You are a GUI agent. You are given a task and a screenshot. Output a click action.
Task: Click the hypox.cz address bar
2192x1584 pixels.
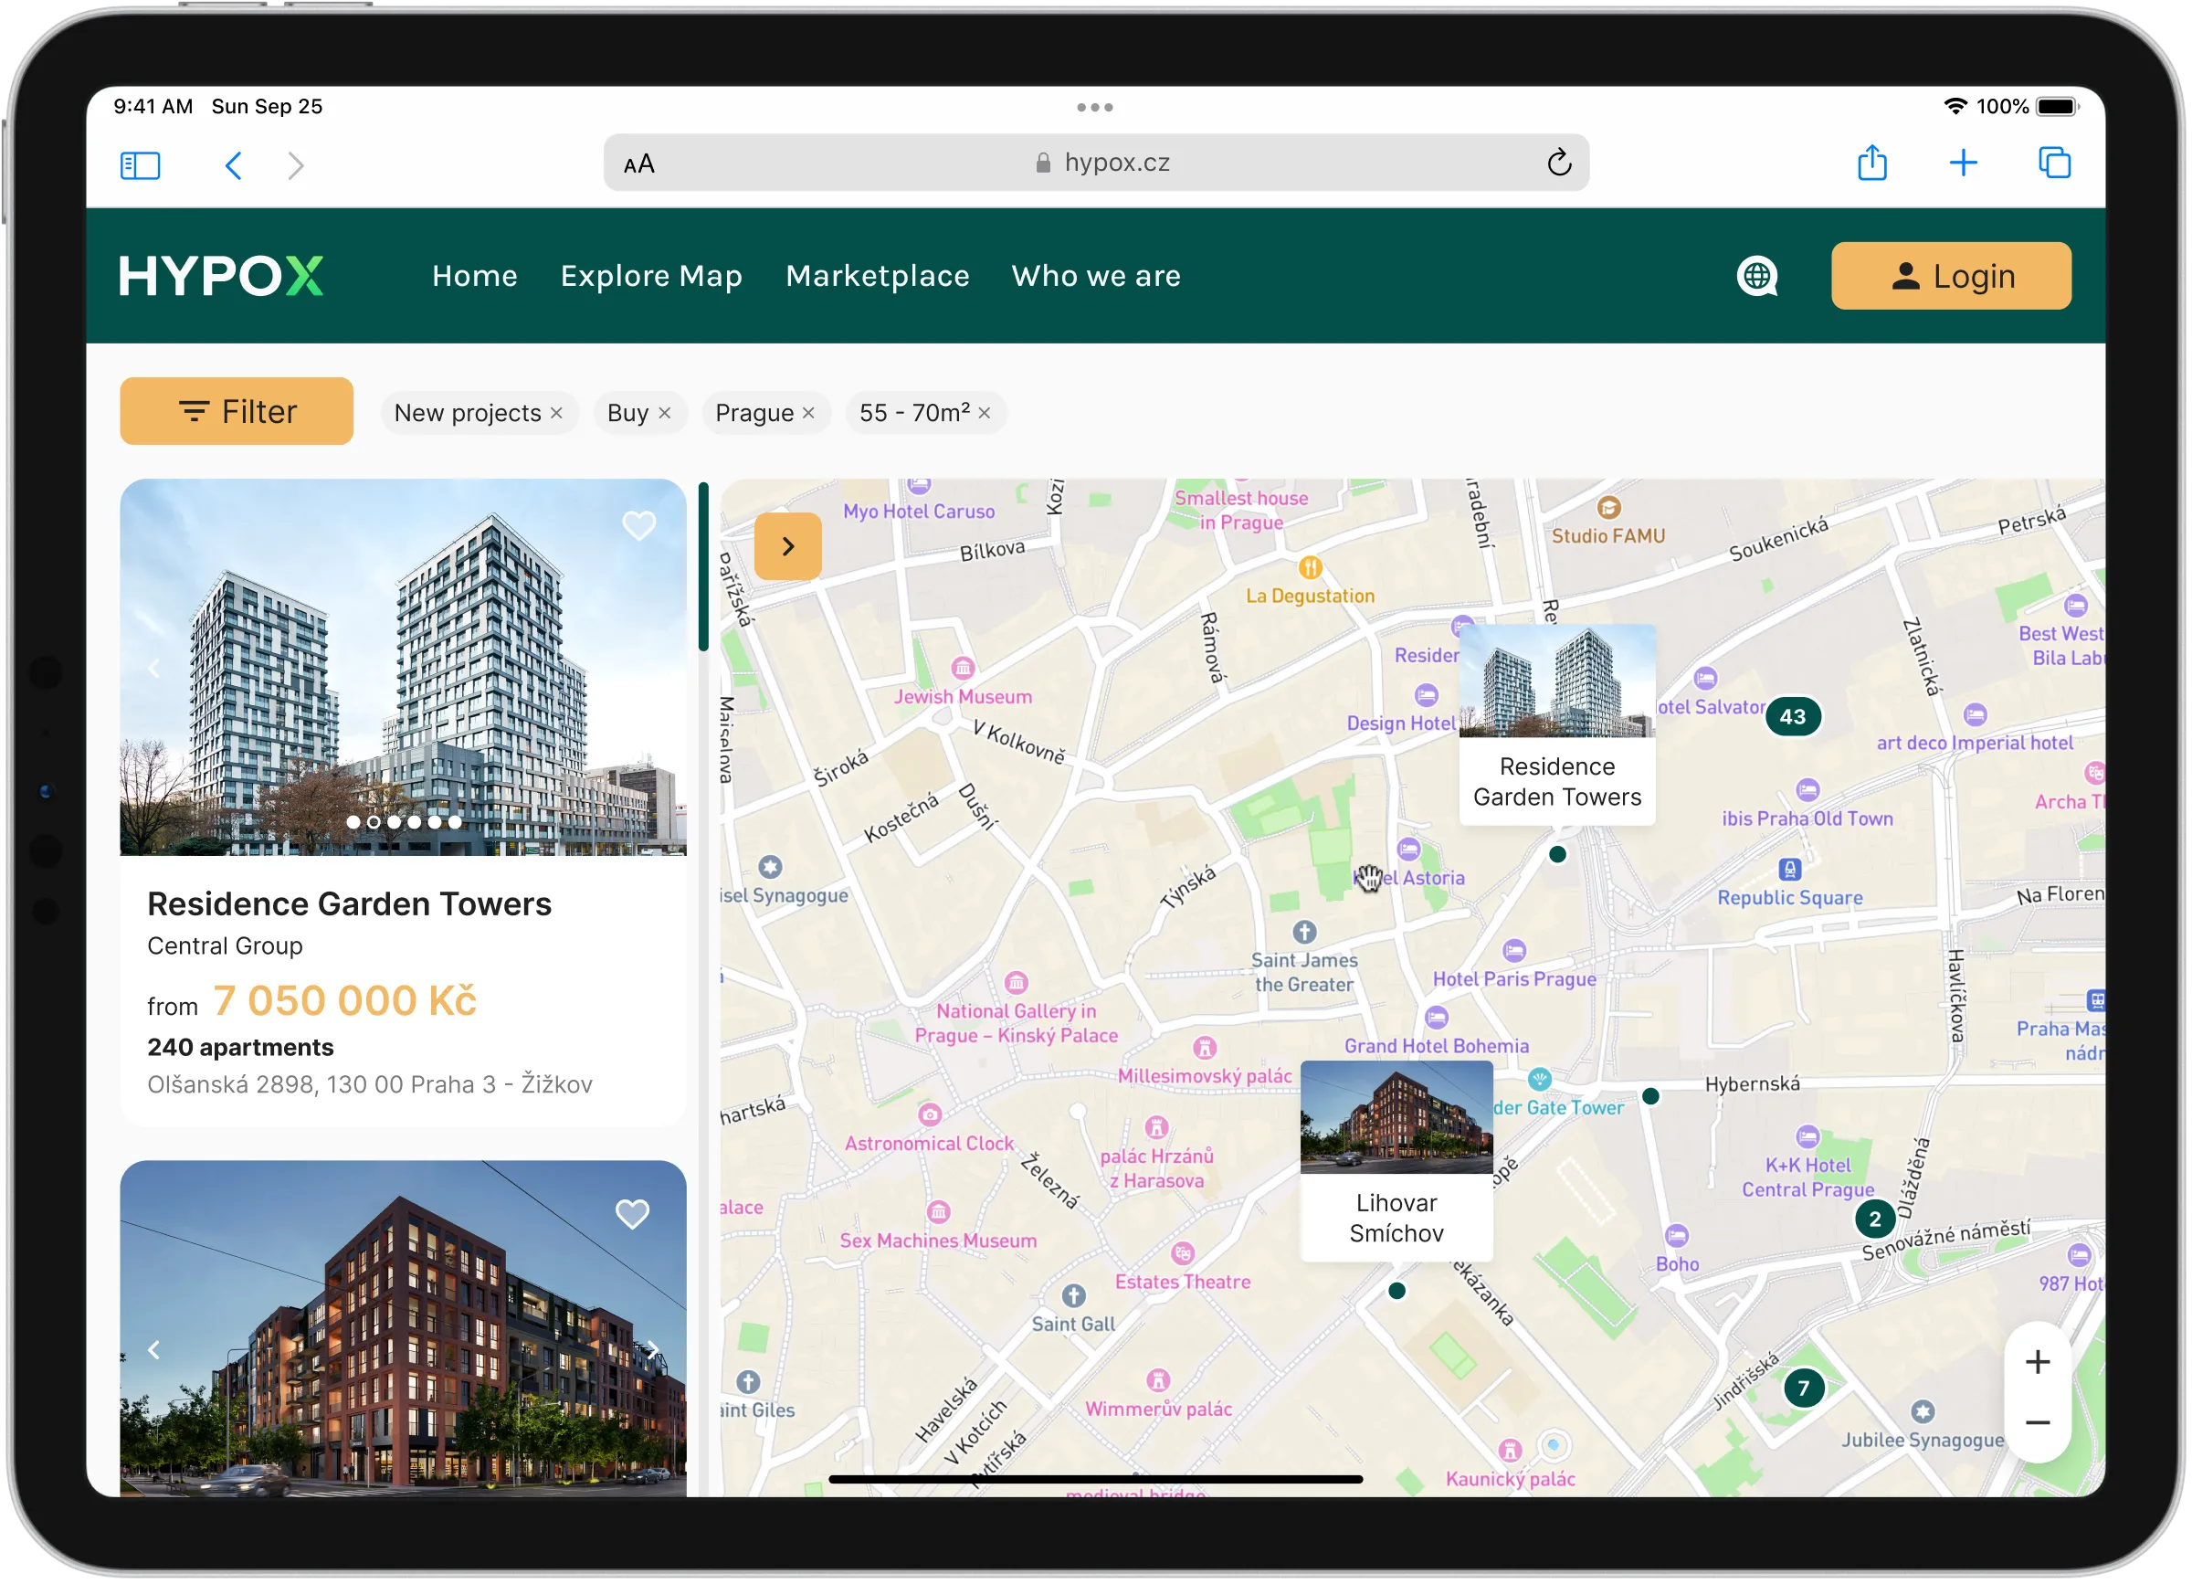pos(1097,163)
